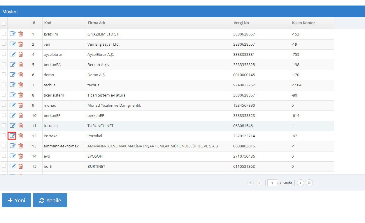This screenshot has height=223, width=365.
Task: Edit the Demo A.Ş. customer
Action: (12, 75)
